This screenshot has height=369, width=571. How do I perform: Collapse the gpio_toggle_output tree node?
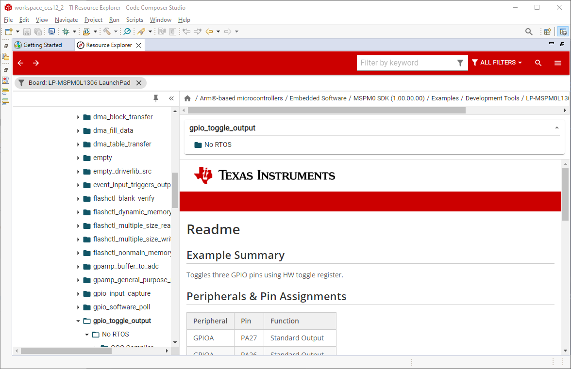click(x=78, y=321)
